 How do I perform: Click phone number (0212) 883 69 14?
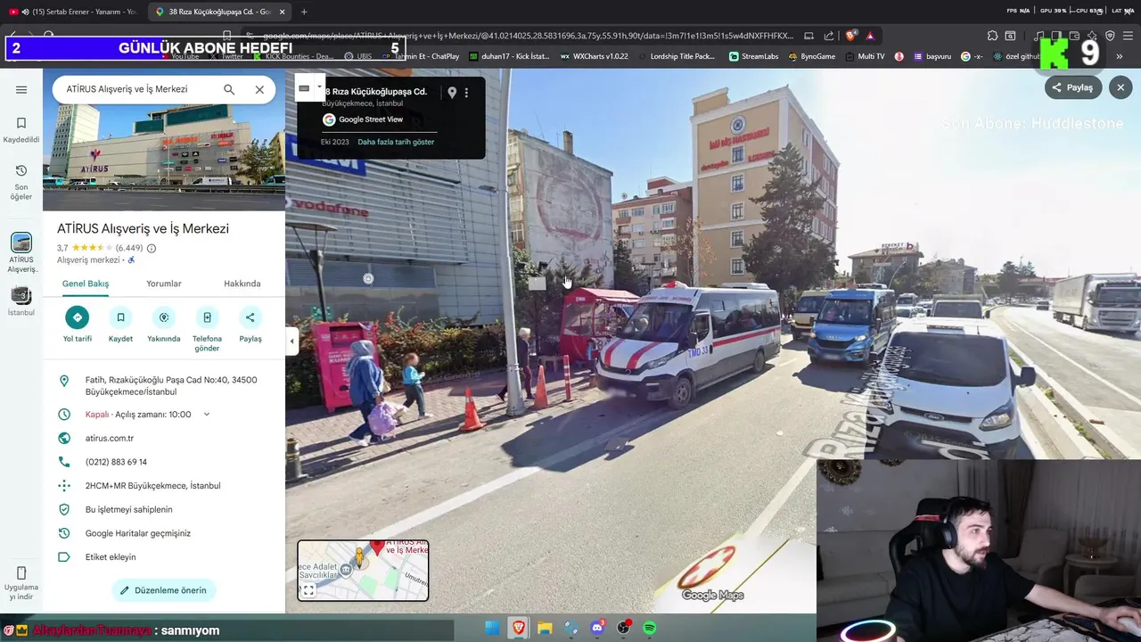click(116, 462)
